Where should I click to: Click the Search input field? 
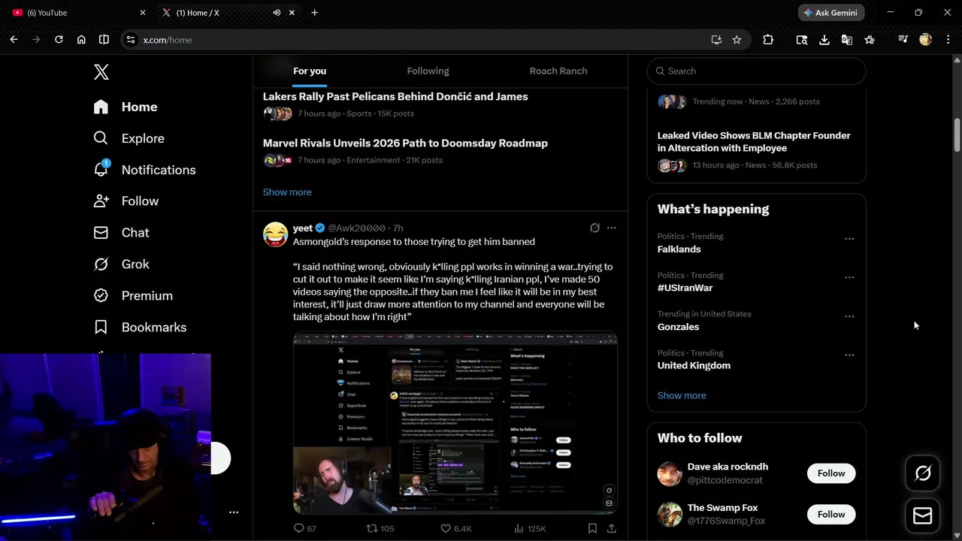click(756, 71)
